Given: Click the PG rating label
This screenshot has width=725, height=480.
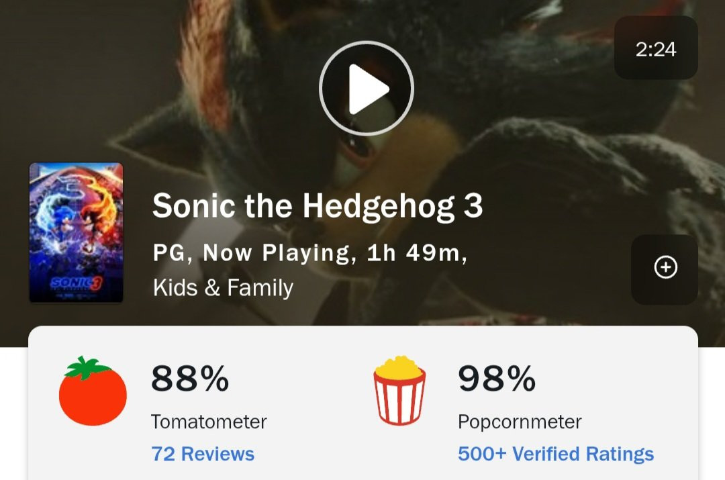Looking at the screenshot, I should (x=169, y=253).
